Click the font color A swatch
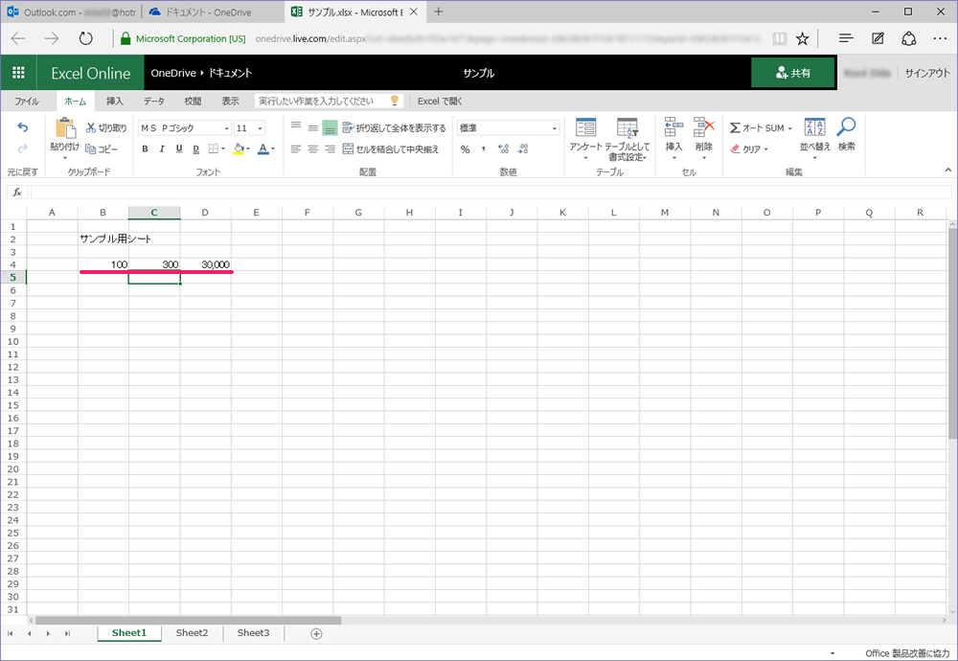Screen dimensions: 958x661 [x=262, y=148]
